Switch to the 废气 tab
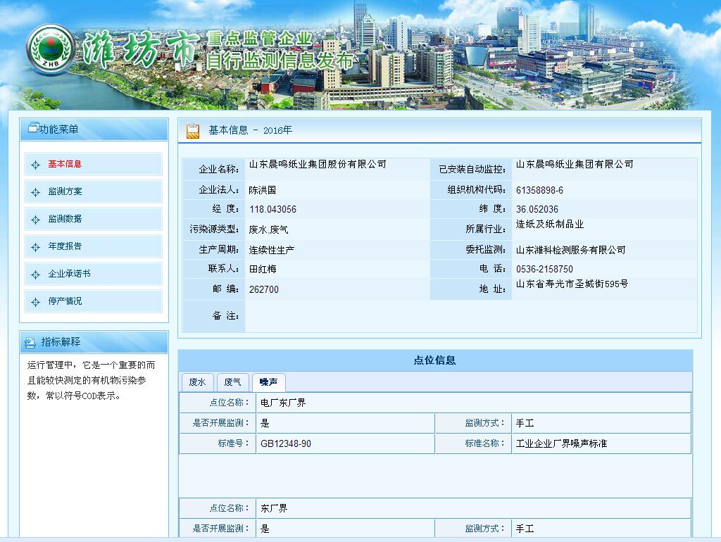The width and height of the screenshot is (721, 542). pos(232,382)
